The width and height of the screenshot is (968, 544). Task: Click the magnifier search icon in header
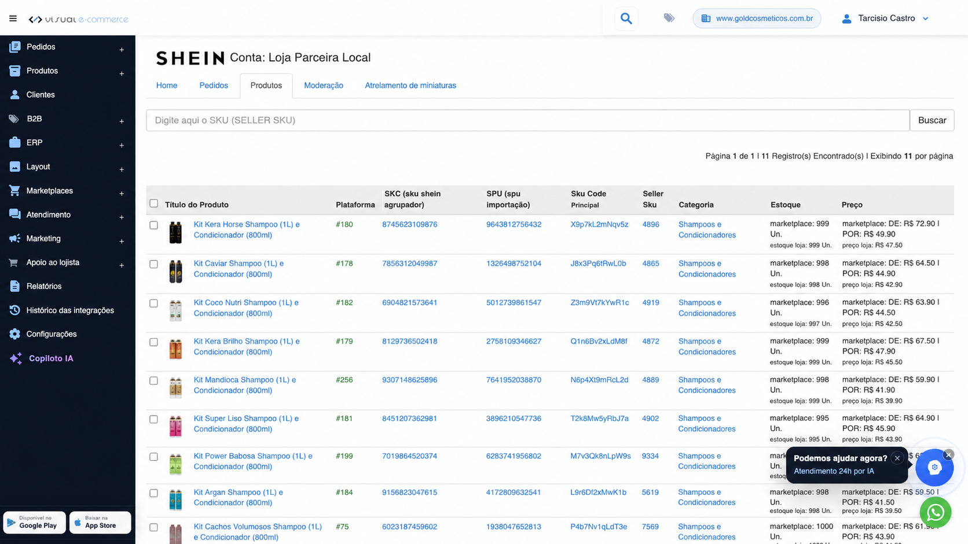pyautogui.click(x=626, y=18)
